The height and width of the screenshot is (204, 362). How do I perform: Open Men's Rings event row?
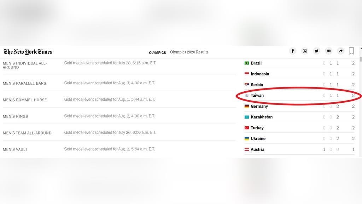tap(15, 116)
